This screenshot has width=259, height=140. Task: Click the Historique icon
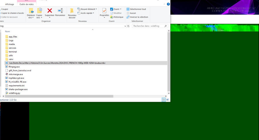point(112,17)
